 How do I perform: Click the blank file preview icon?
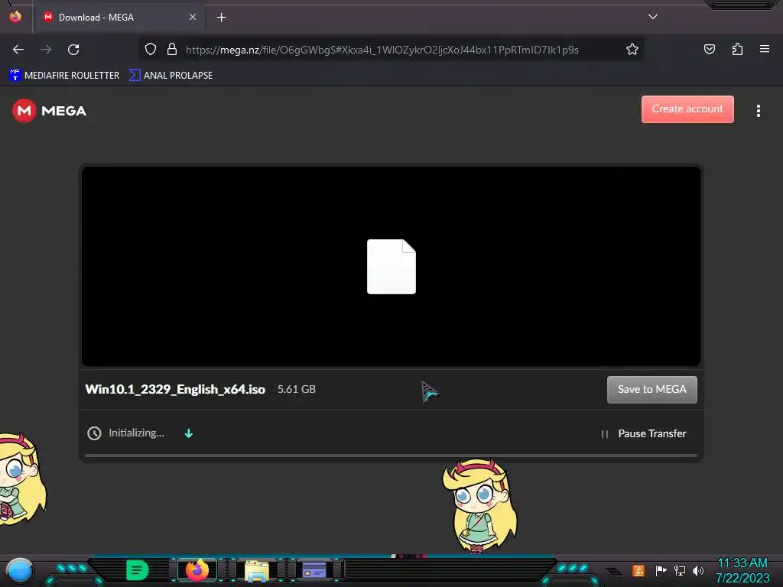tap(391, 267)
